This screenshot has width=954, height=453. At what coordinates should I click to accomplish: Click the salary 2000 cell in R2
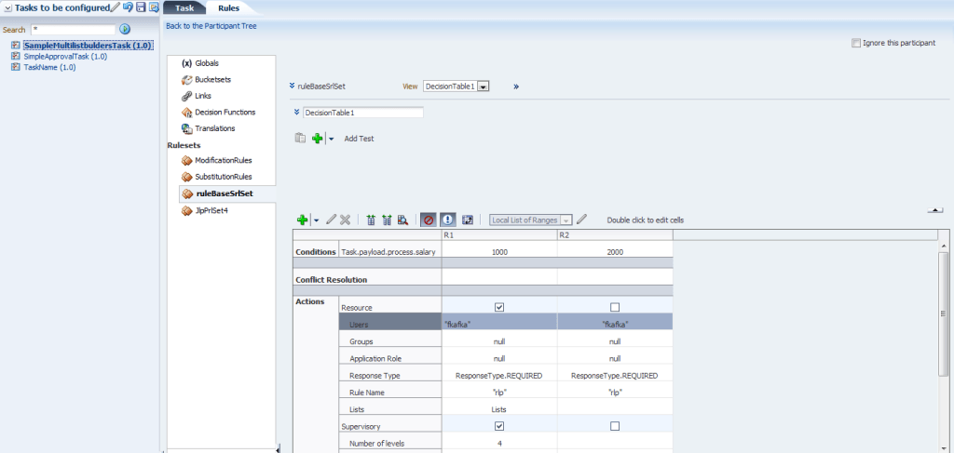tap(615, 252)
